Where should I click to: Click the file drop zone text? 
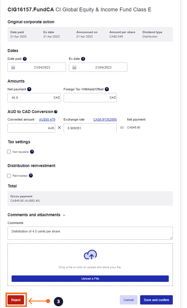click(90, 267)
